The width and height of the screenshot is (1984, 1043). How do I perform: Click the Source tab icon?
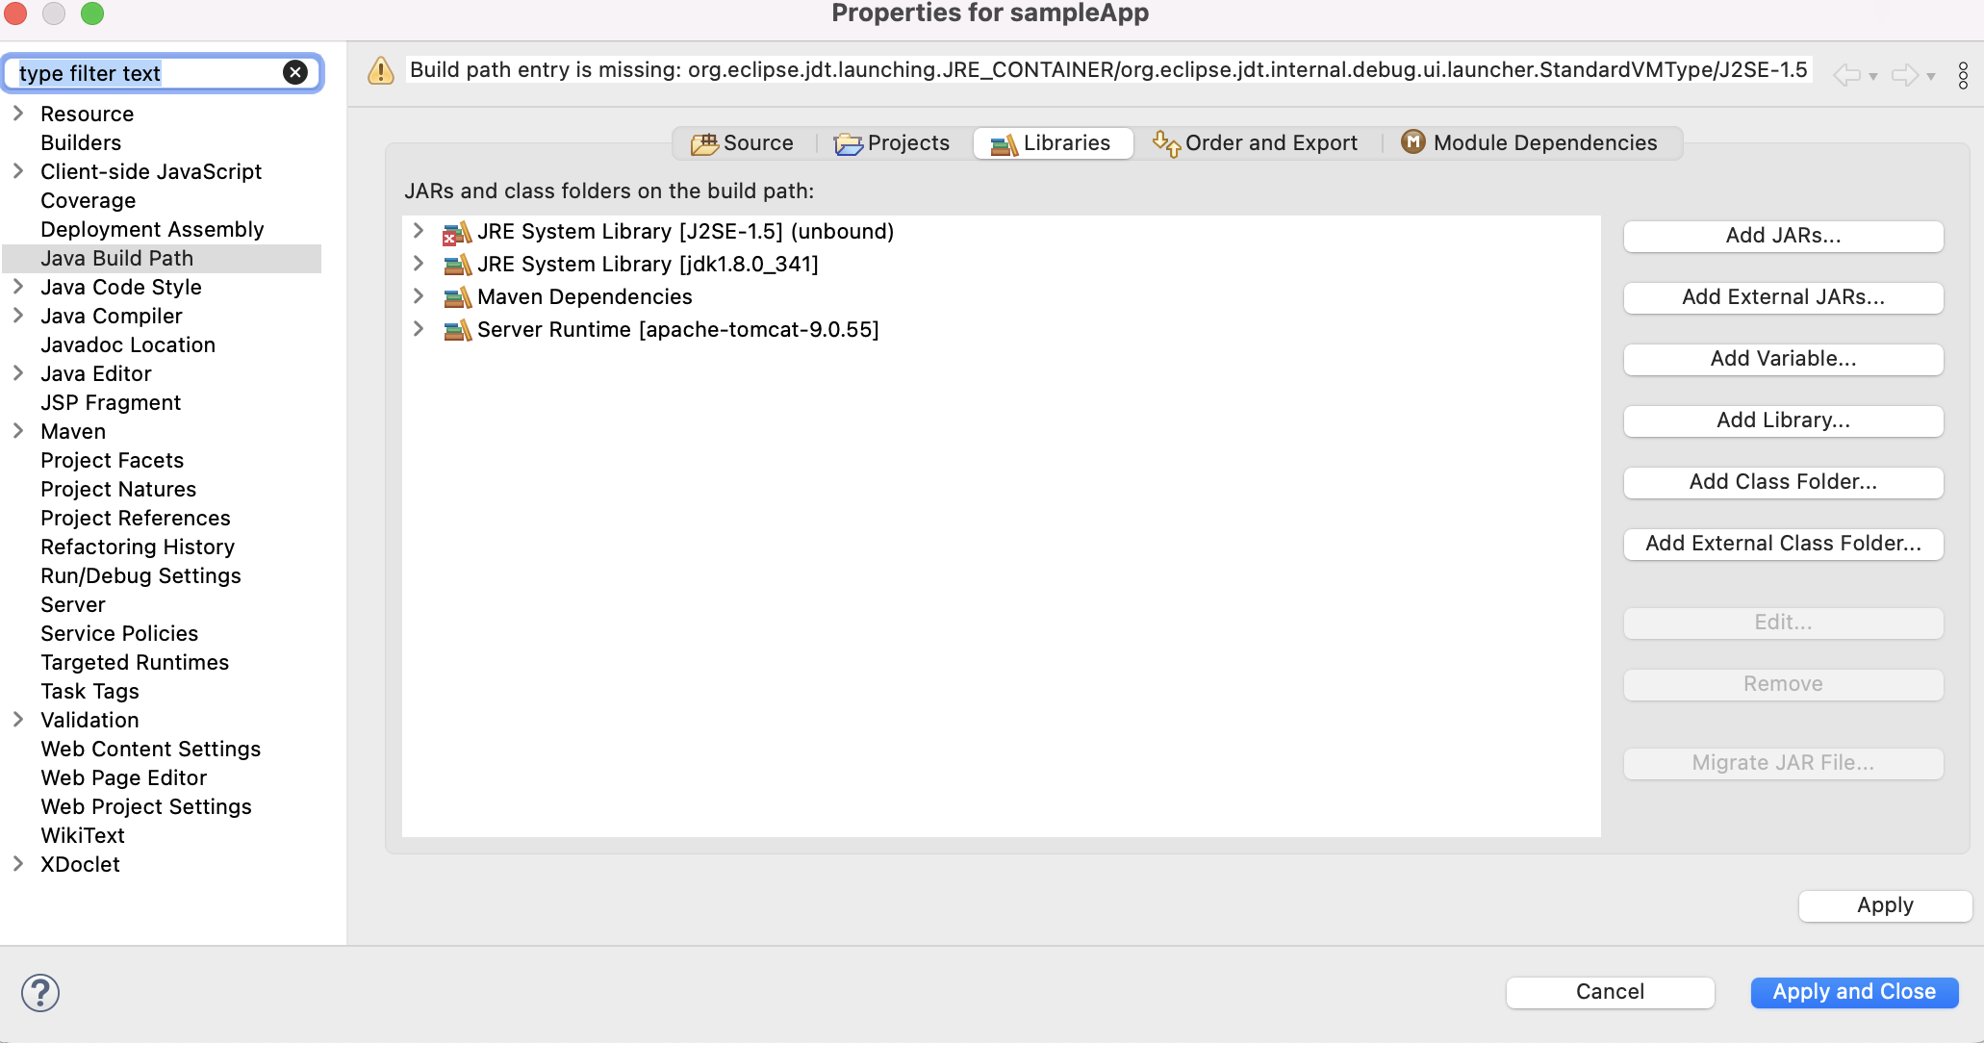(x=704, y=141)
